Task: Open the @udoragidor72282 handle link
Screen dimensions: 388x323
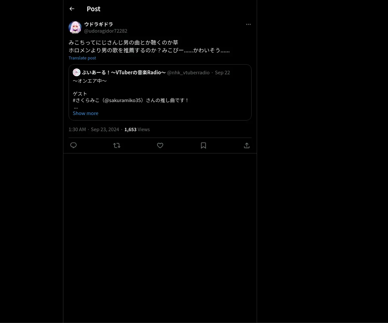Action: (106, 31)
